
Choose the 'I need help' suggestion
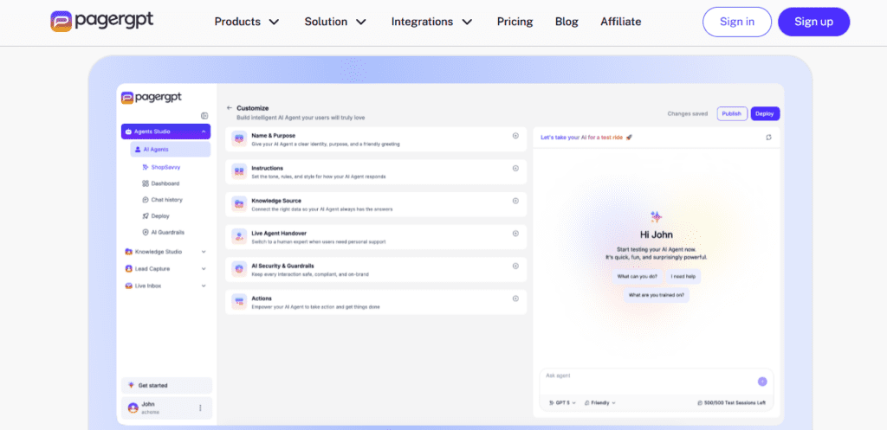(683, 276)
